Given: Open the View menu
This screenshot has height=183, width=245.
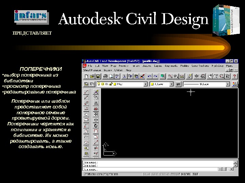Looking at the screenshot, I should tap(105, 66).
